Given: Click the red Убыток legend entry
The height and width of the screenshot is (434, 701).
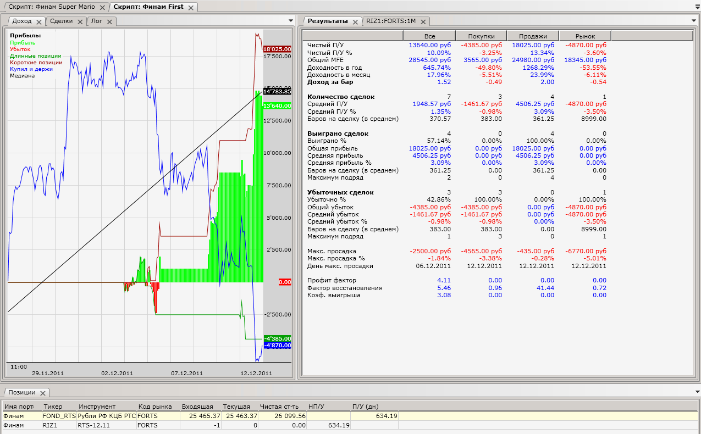Looking at the screenshot, I should 20,49.
